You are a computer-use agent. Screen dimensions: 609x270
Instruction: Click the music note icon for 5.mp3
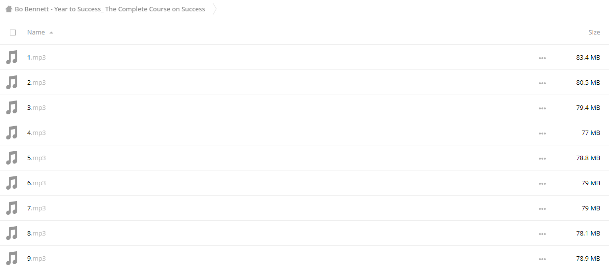(12, 158)
